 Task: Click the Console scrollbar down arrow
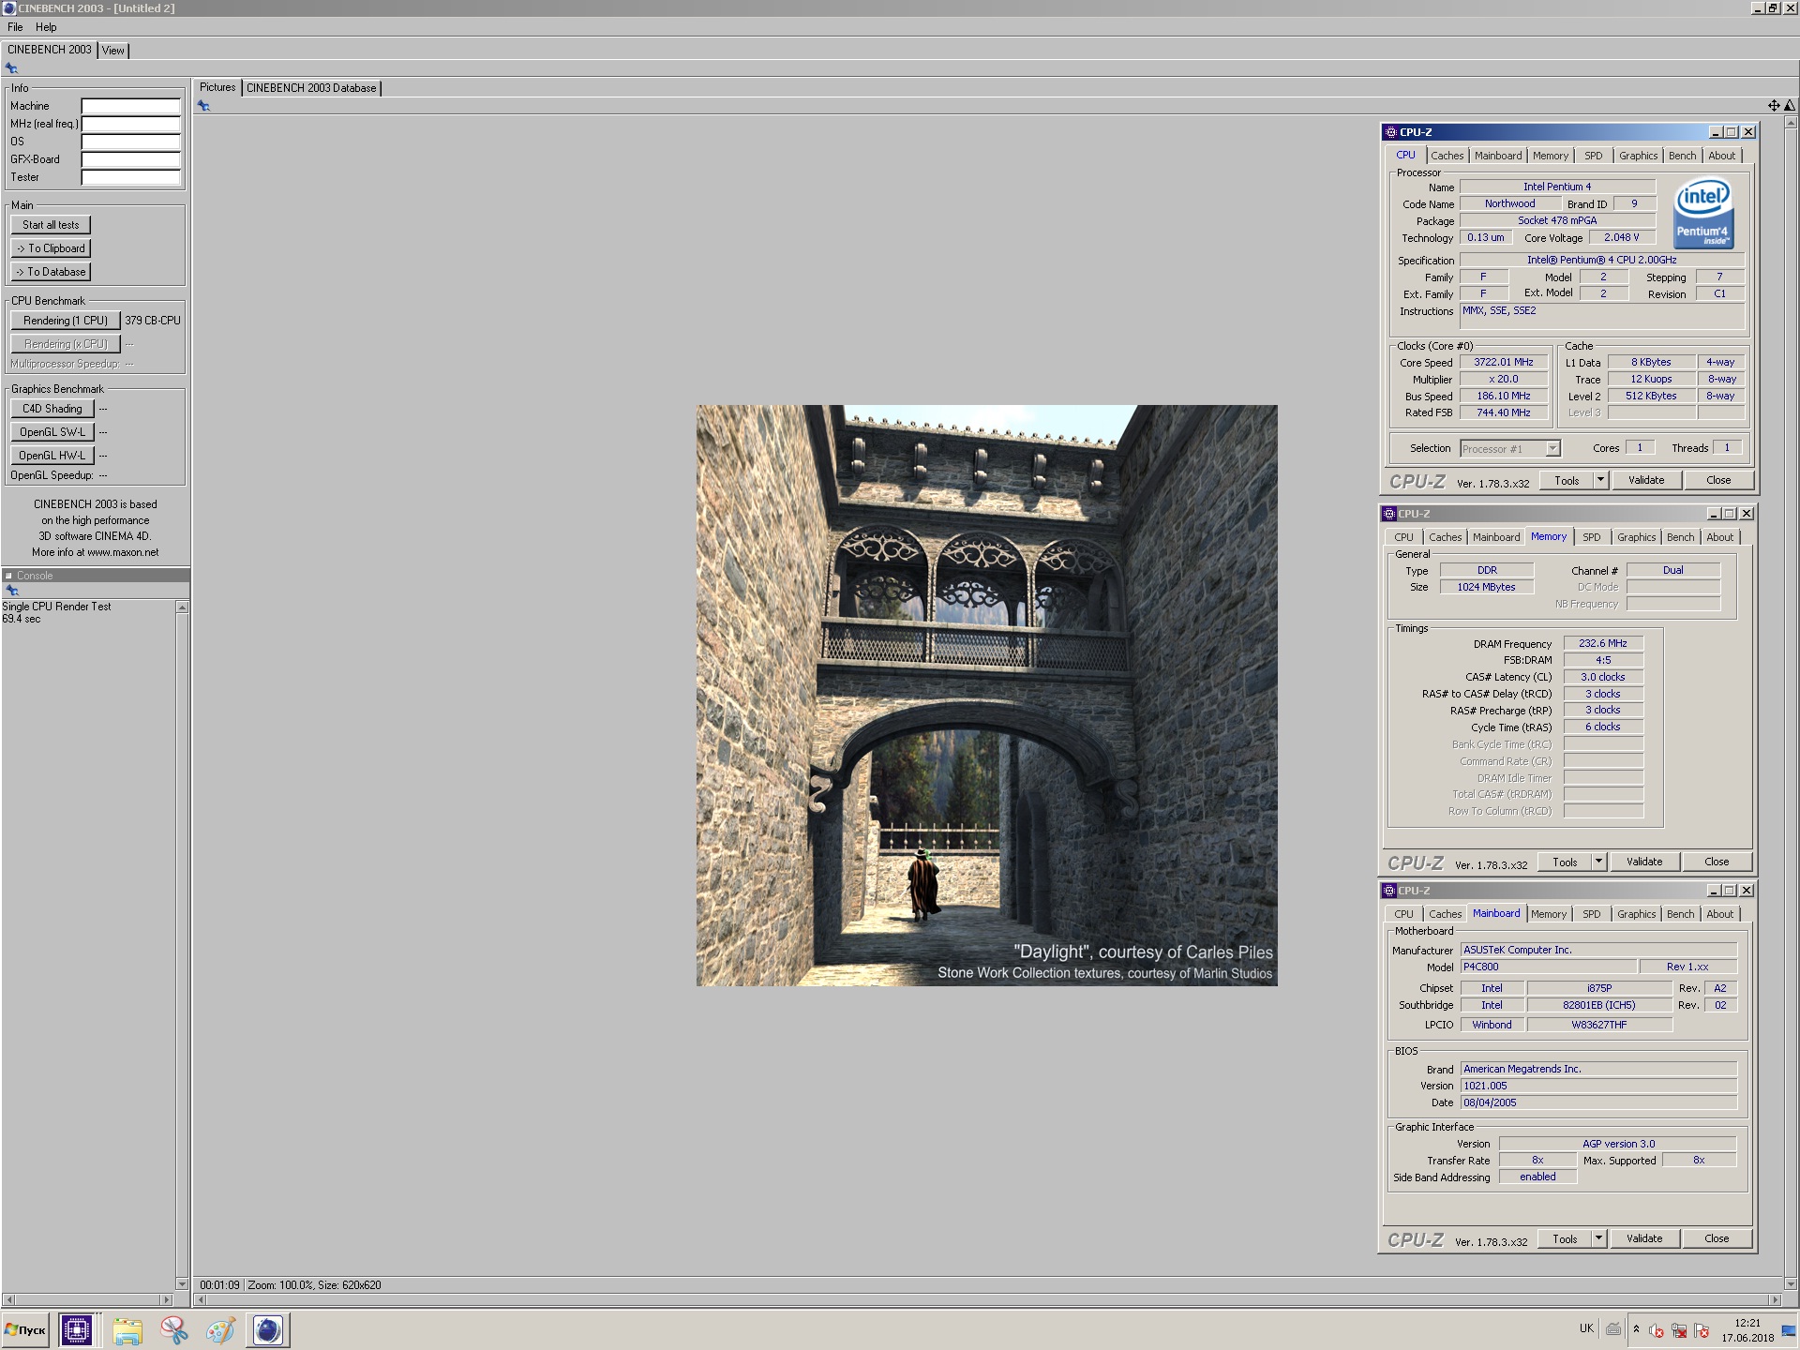pos(182,1283)
